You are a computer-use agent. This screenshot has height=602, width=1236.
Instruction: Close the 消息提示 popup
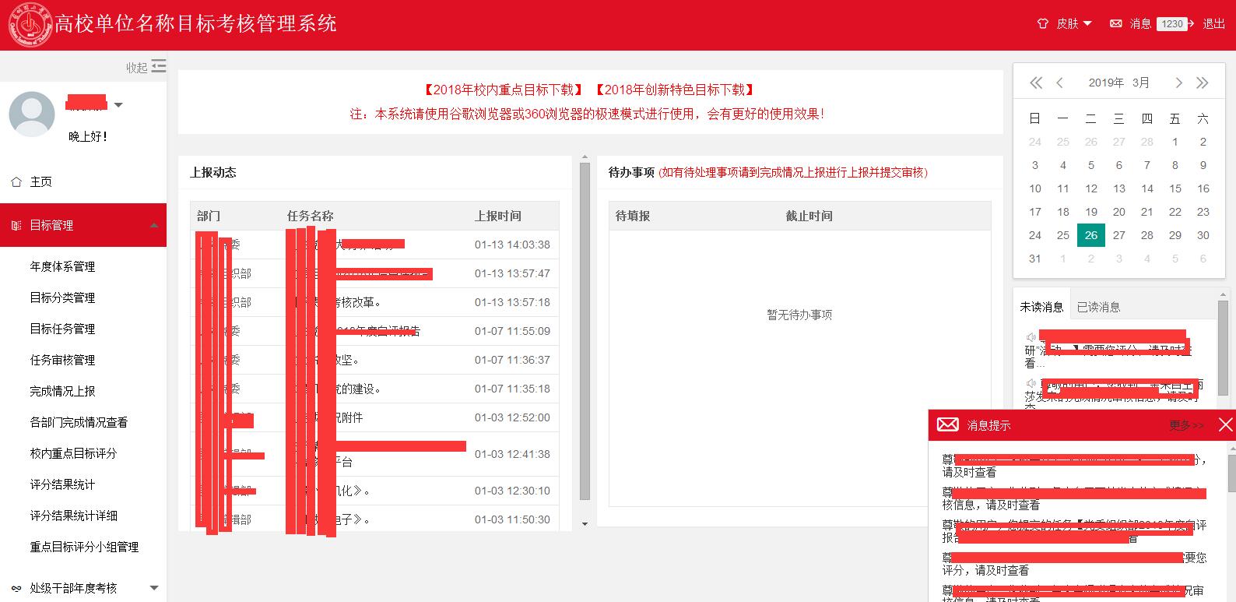[1225, 424]
